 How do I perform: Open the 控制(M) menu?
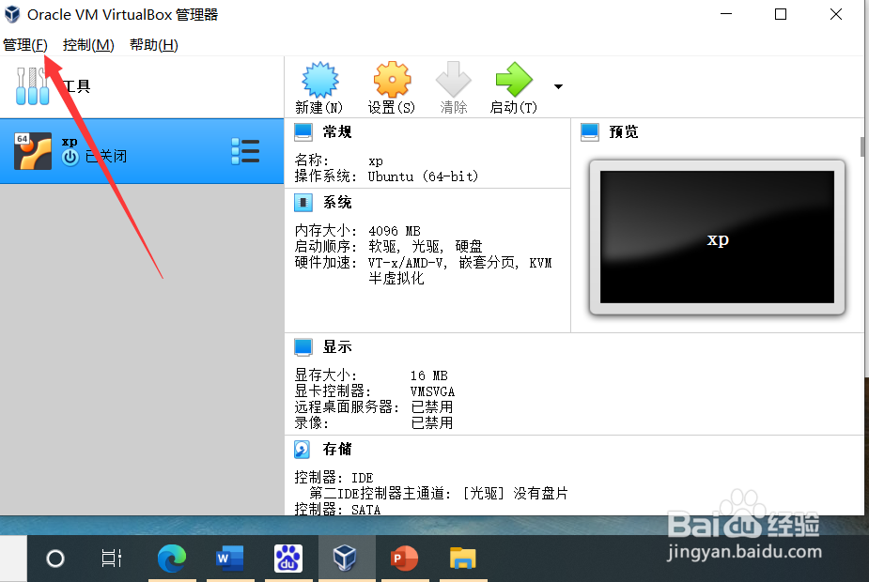[88, 45]
